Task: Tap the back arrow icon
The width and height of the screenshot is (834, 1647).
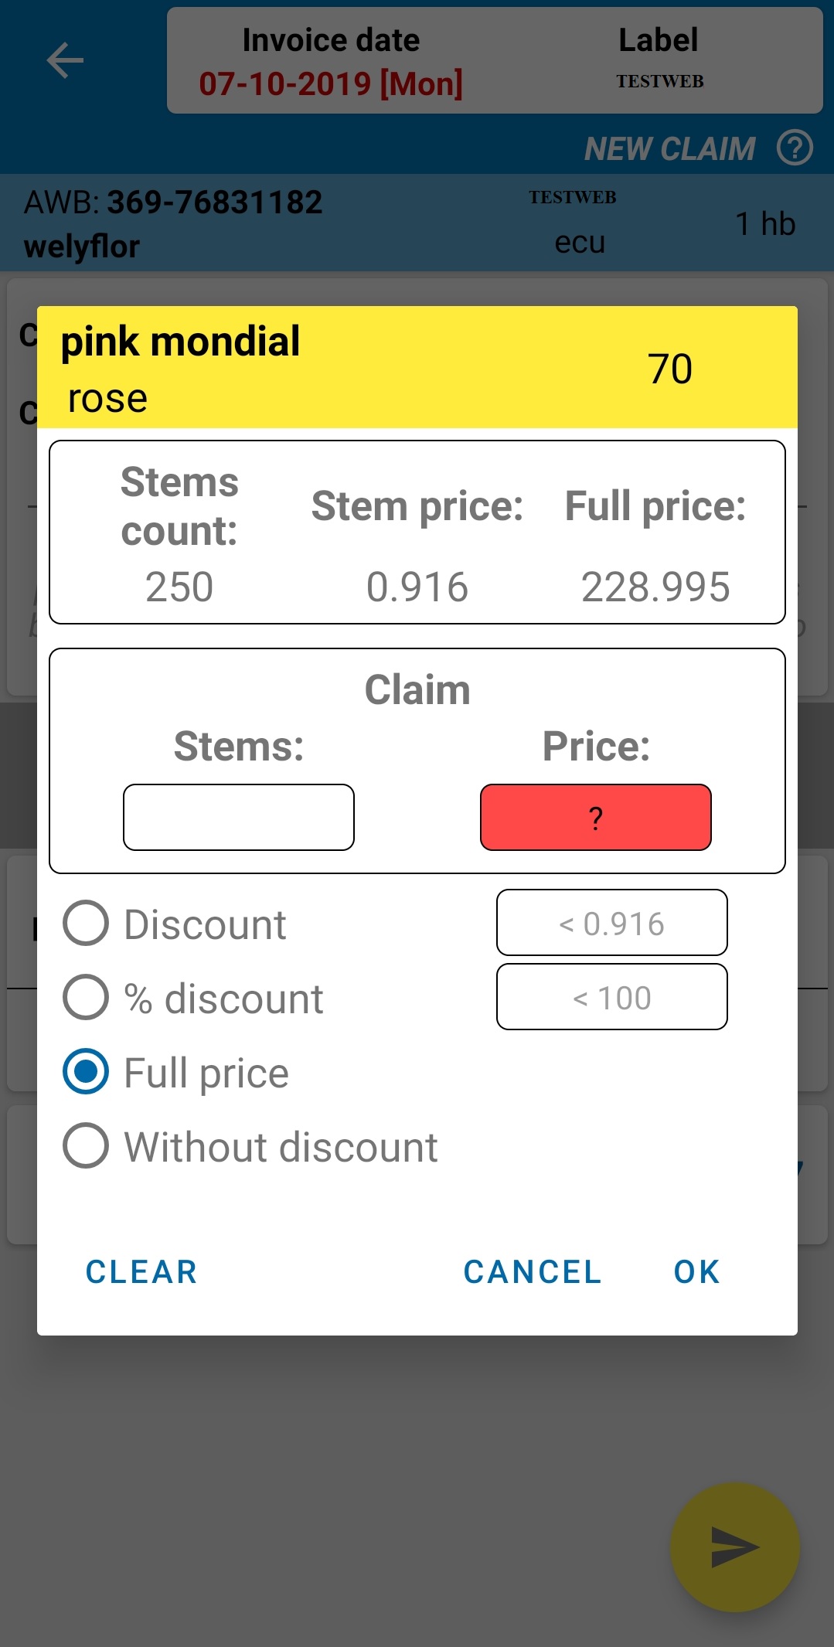Action: pos(65,61)
